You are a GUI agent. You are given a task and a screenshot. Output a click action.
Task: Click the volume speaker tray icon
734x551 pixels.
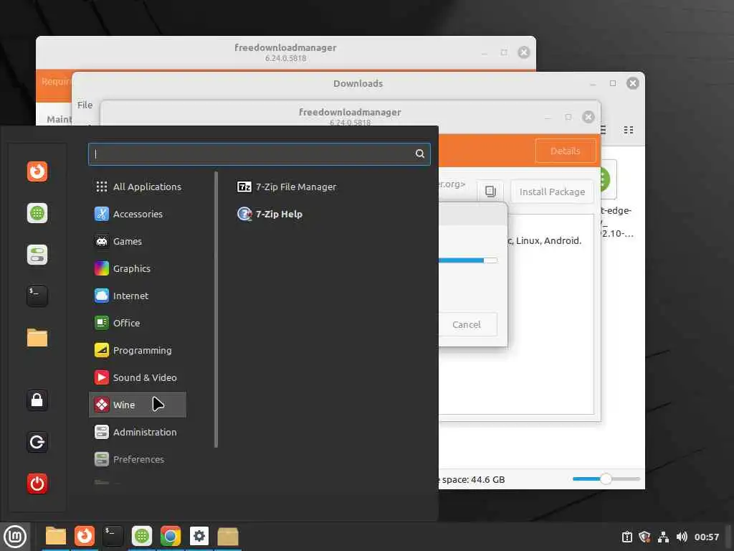[682, 537]
